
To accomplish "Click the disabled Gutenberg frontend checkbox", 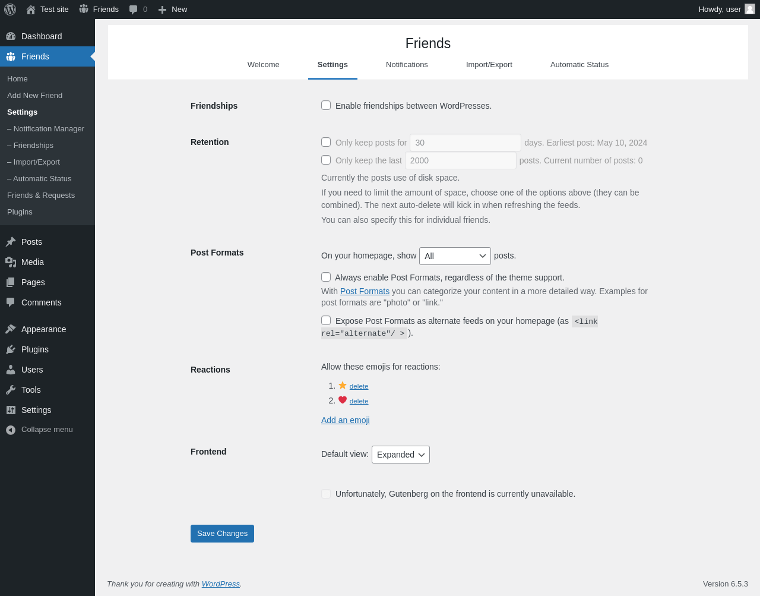I will [x=326, y=494].
